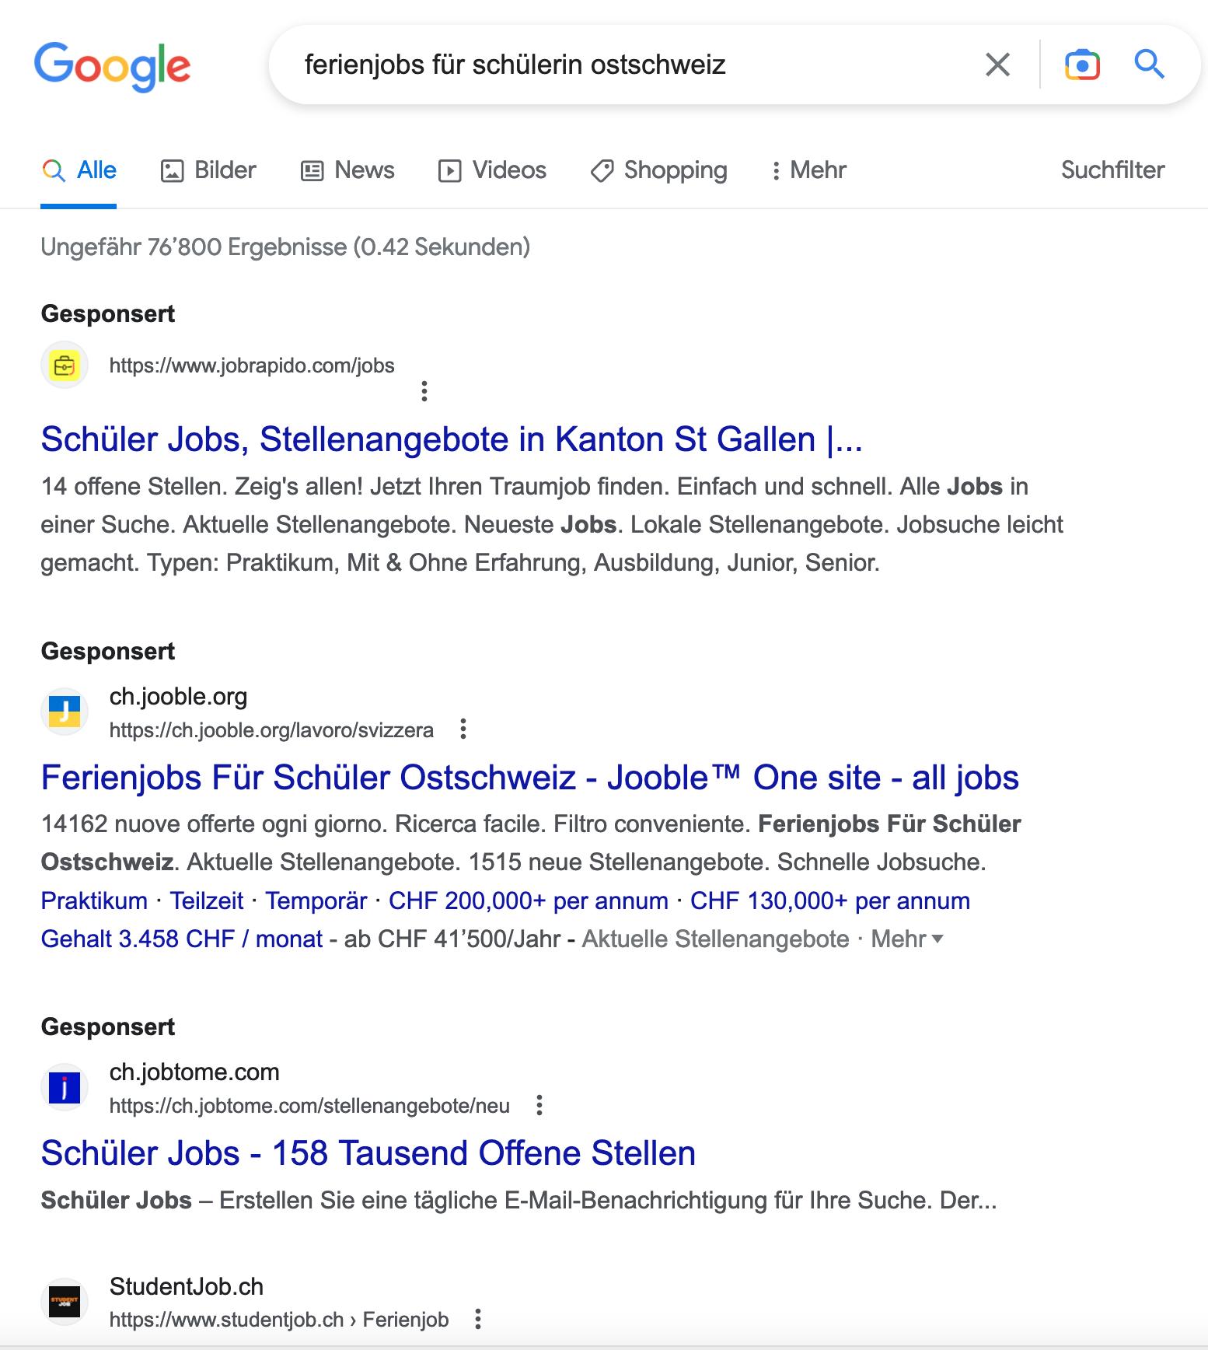Switch to the News tab
This screenshot has width=1208, height=1350.
tap(347, 170)
